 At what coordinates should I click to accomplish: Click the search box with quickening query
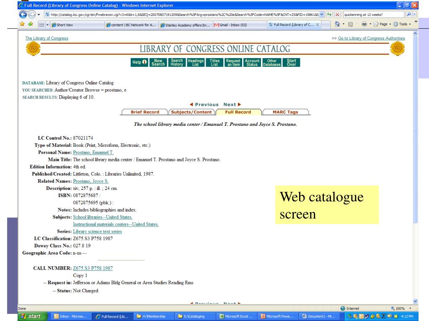[374, 15]
